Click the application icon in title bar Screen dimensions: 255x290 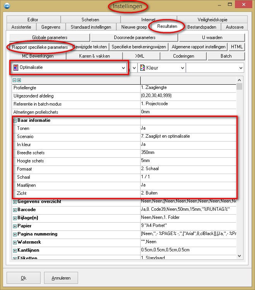point(7,6)
